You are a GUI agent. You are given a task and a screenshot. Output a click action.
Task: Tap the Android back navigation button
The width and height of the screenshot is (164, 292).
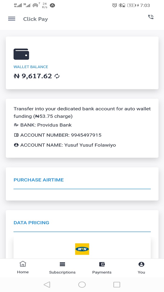(x=47, y=285)
